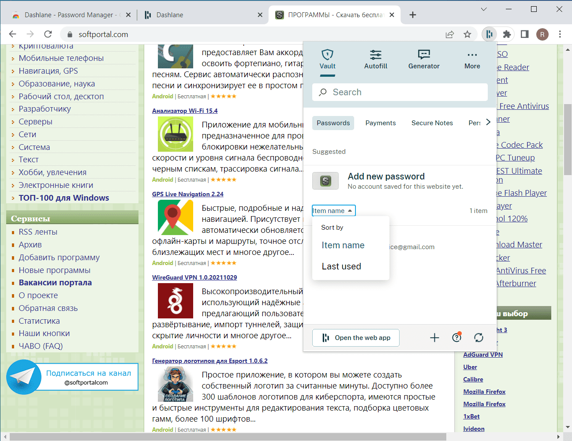This screenshot has height=441, width=572.
Task: Open a new browser tab
Action: 412,15
